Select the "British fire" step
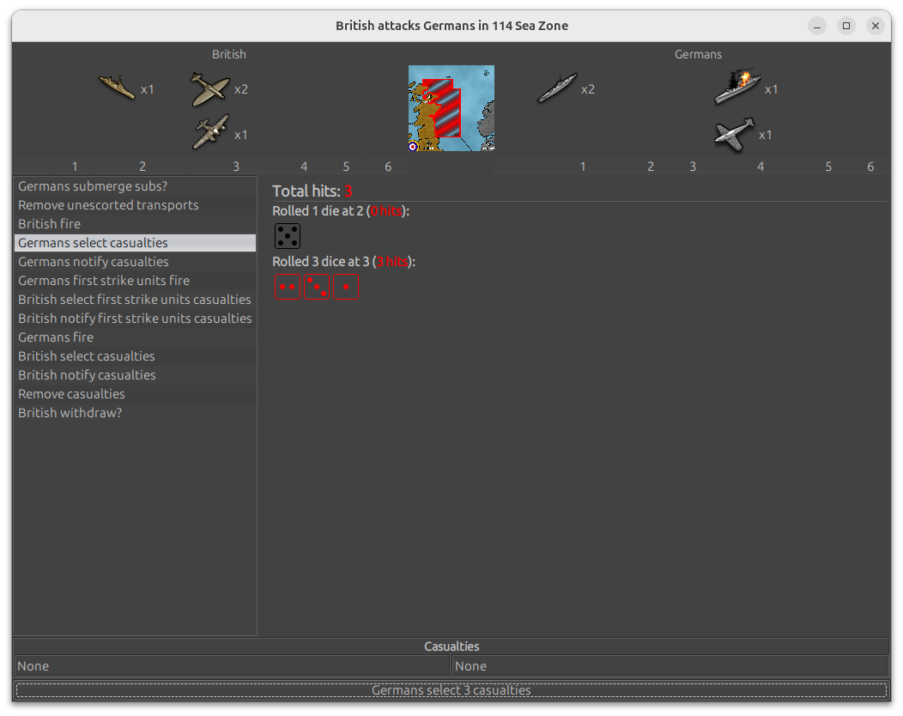The width and height of the screenshot is (903, 716). (50, 224)
